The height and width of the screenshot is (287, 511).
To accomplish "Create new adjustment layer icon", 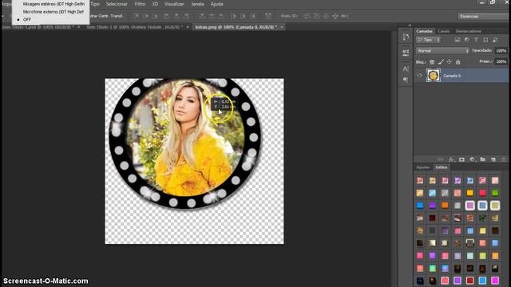I will 472,159.
